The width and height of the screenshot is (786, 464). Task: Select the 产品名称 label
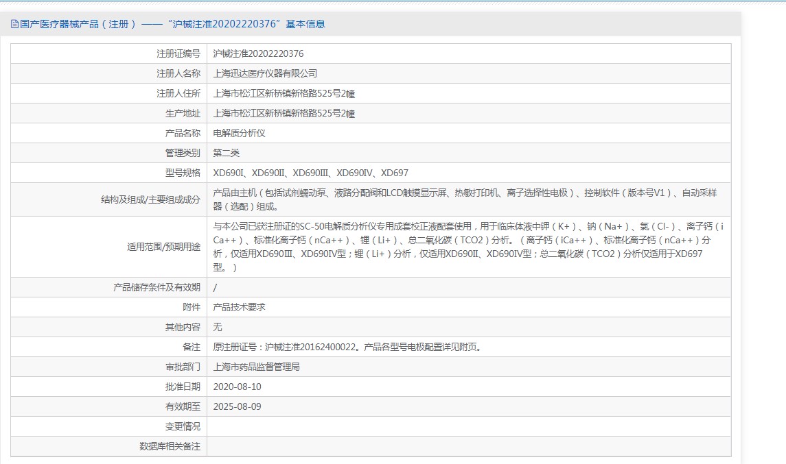183,133
